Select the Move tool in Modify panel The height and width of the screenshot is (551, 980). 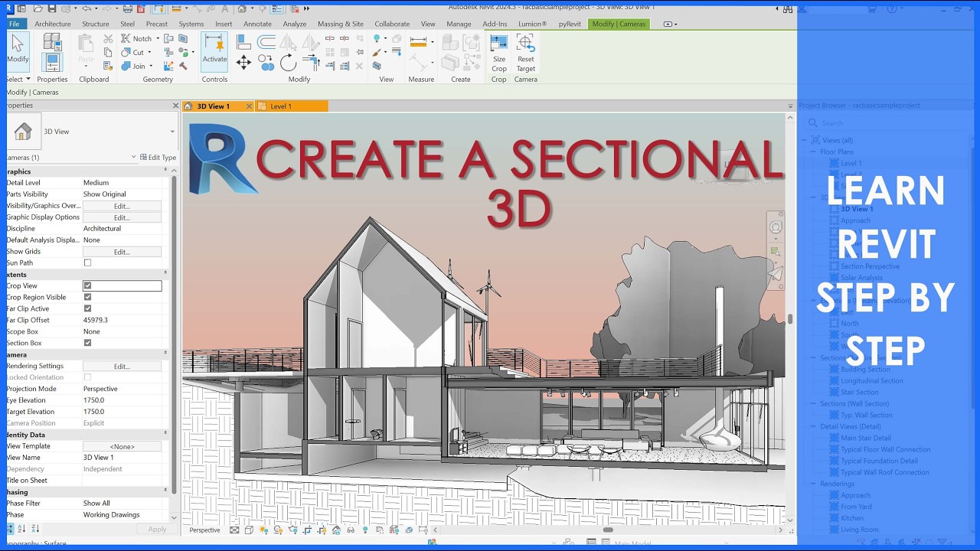[243, 63]
